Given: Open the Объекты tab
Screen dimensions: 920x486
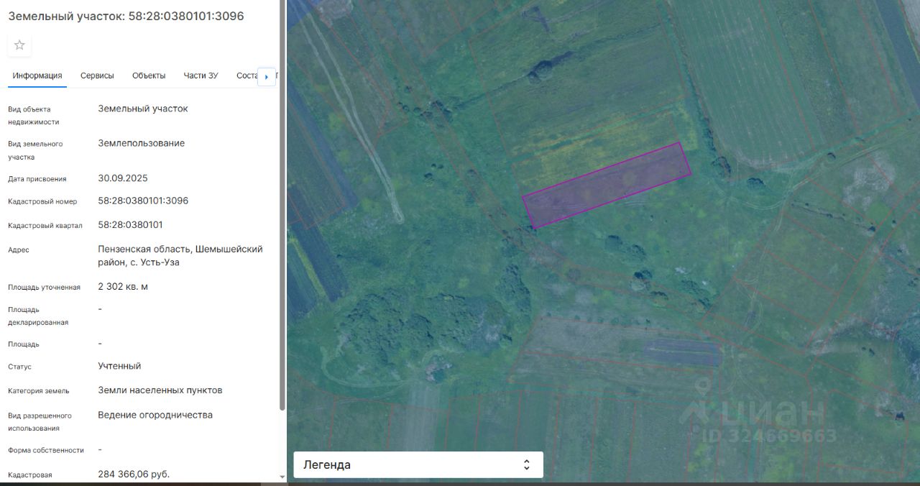Looking at the screenshot, I should 149,75.
